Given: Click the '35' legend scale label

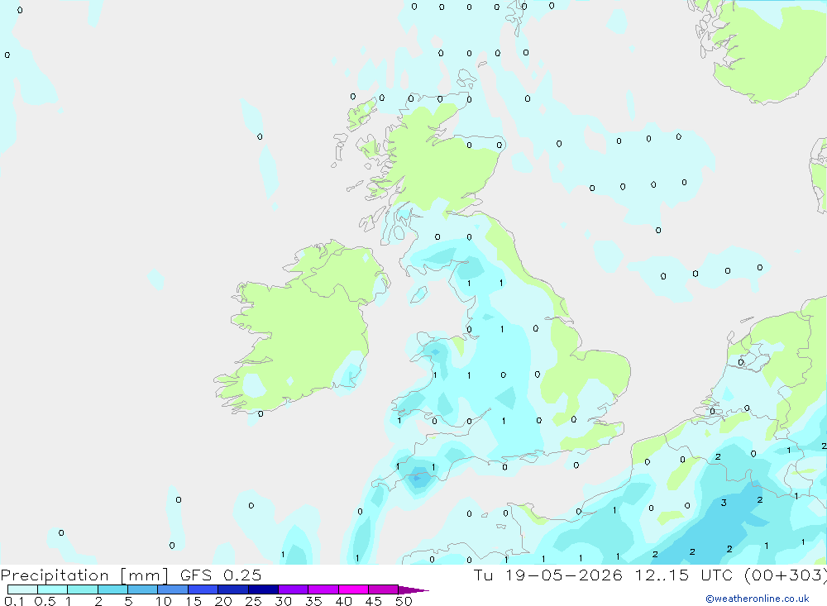Looking at the screenshot, I should click(x=313, y=601).
